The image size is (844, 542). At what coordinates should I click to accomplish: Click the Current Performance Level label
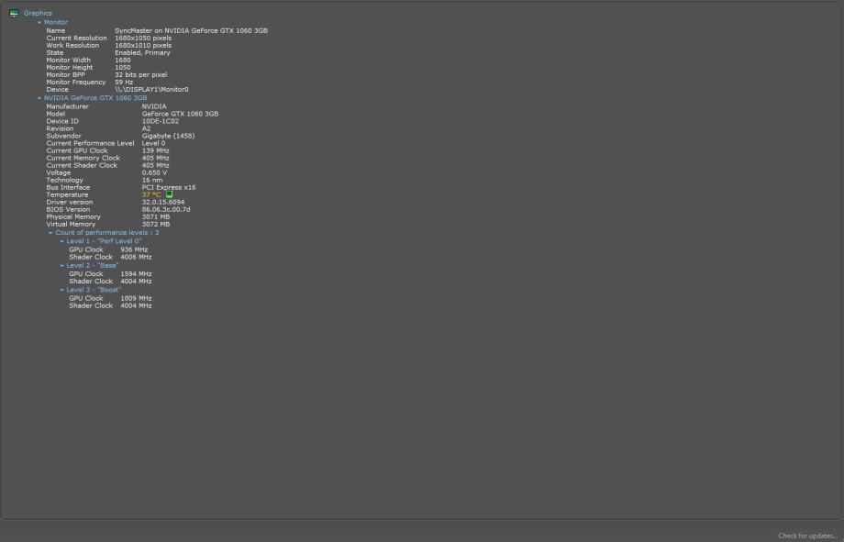tap(90, 144)
